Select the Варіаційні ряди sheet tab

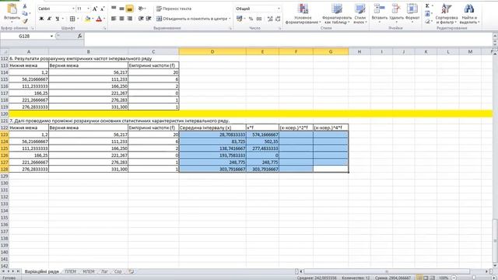pyautogui.click(x=41, y=271)
